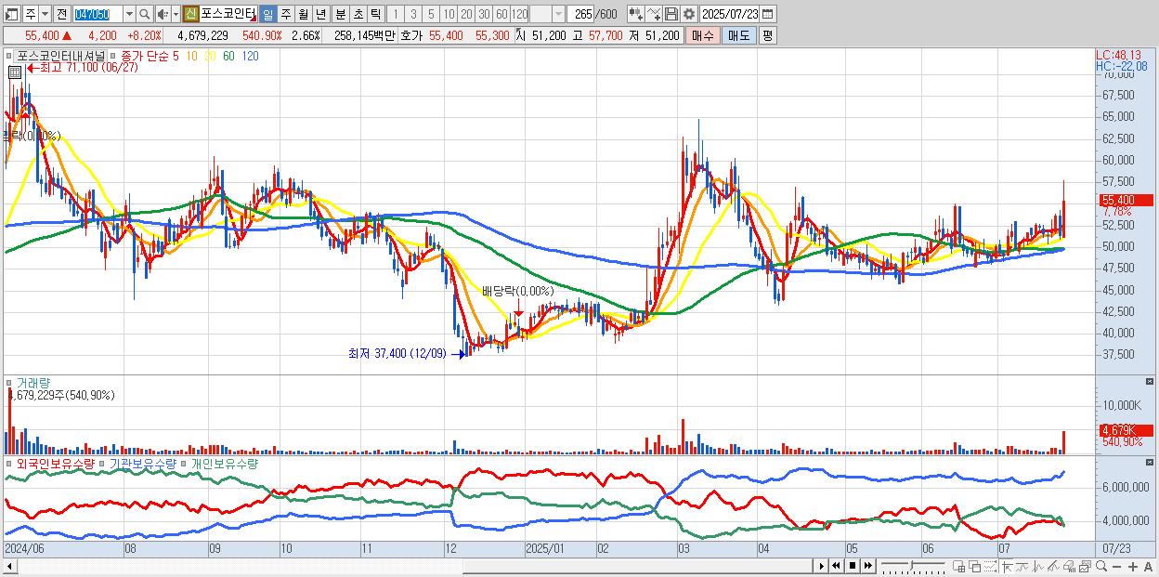Click the 호가 quote label
The height and width of the screenshot is (577, 1159).
tap(411, 35)
